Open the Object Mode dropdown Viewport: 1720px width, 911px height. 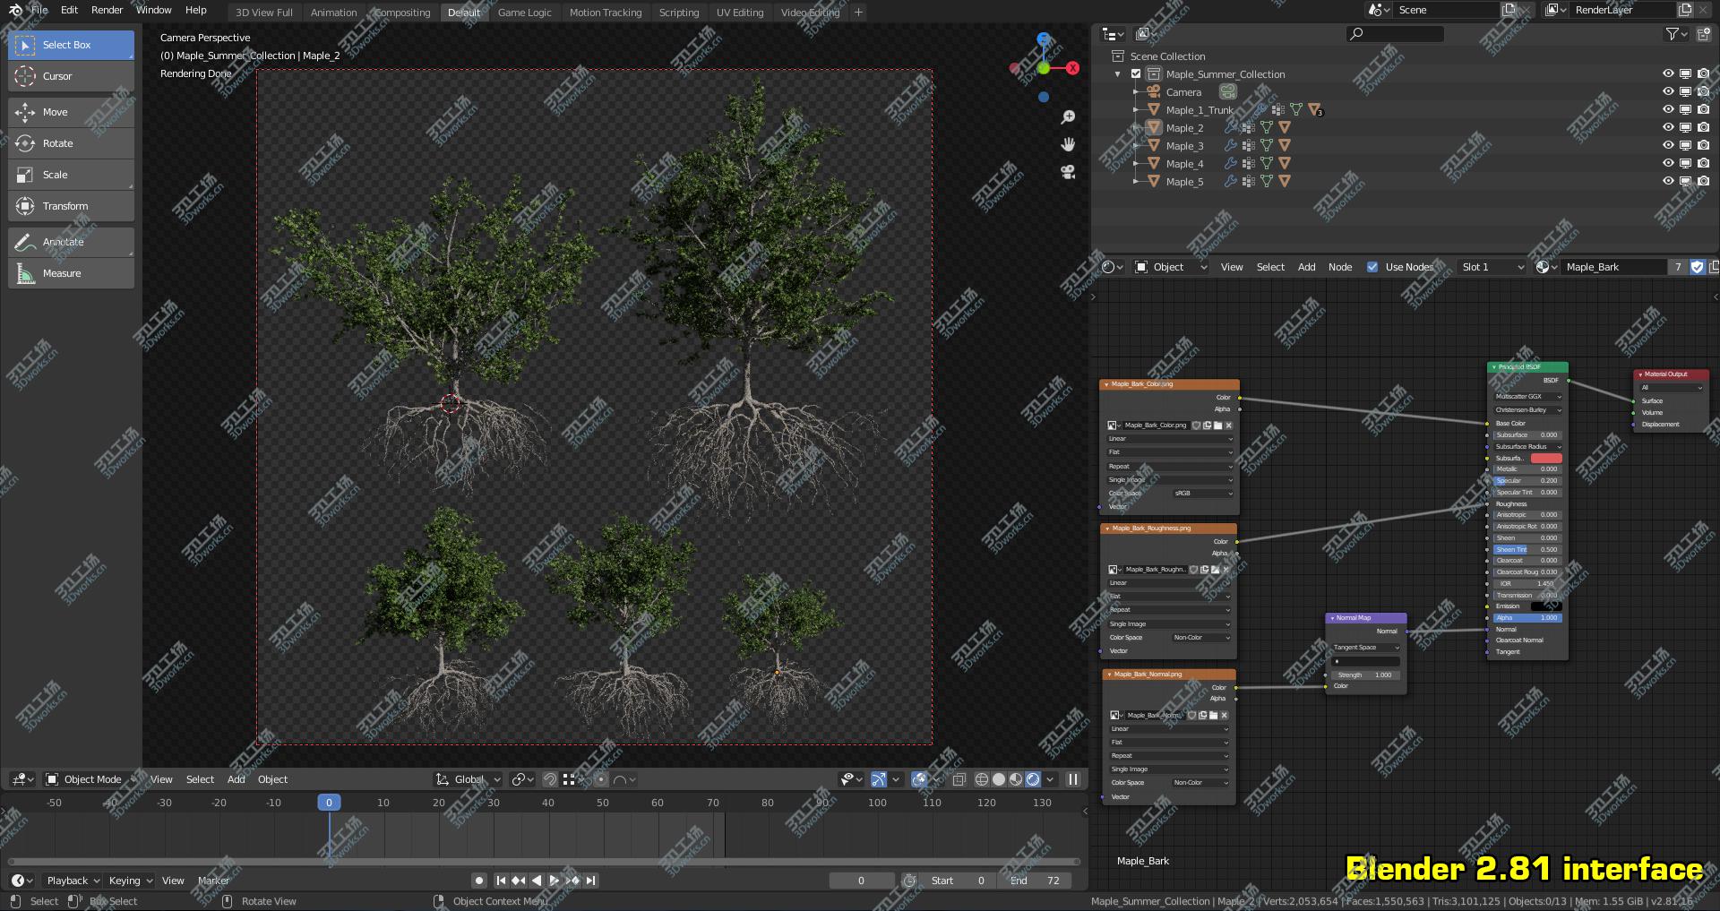(90, 779)
